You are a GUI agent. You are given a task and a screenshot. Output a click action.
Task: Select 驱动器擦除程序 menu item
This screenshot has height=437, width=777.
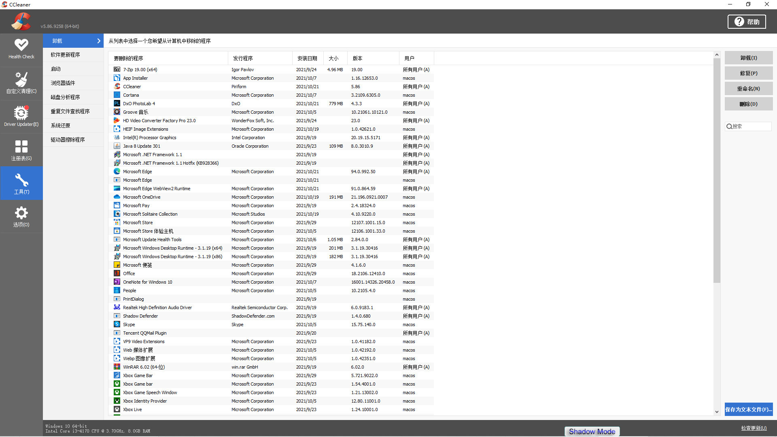73,140
